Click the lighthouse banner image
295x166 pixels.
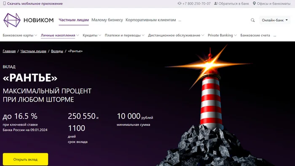(211, 105)
